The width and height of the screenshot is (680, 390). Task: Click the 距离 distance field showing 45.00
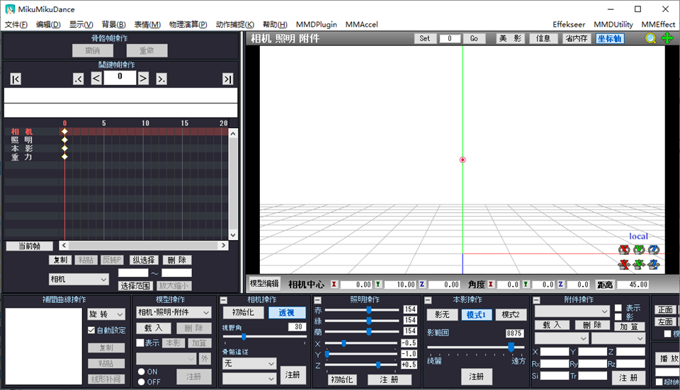pos(633,285)
